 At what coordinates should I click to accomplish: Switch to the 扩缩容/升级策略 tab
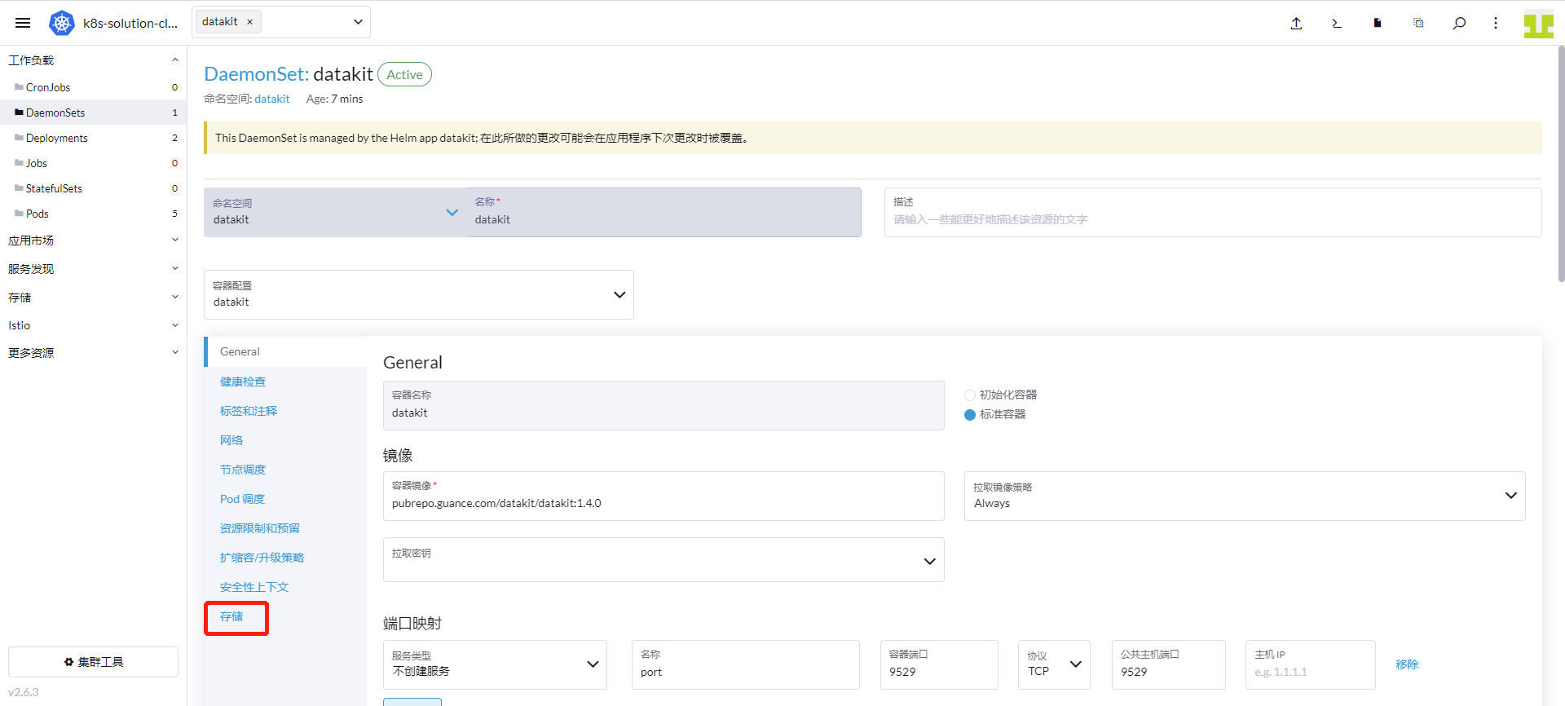click(x=262, y=558)
